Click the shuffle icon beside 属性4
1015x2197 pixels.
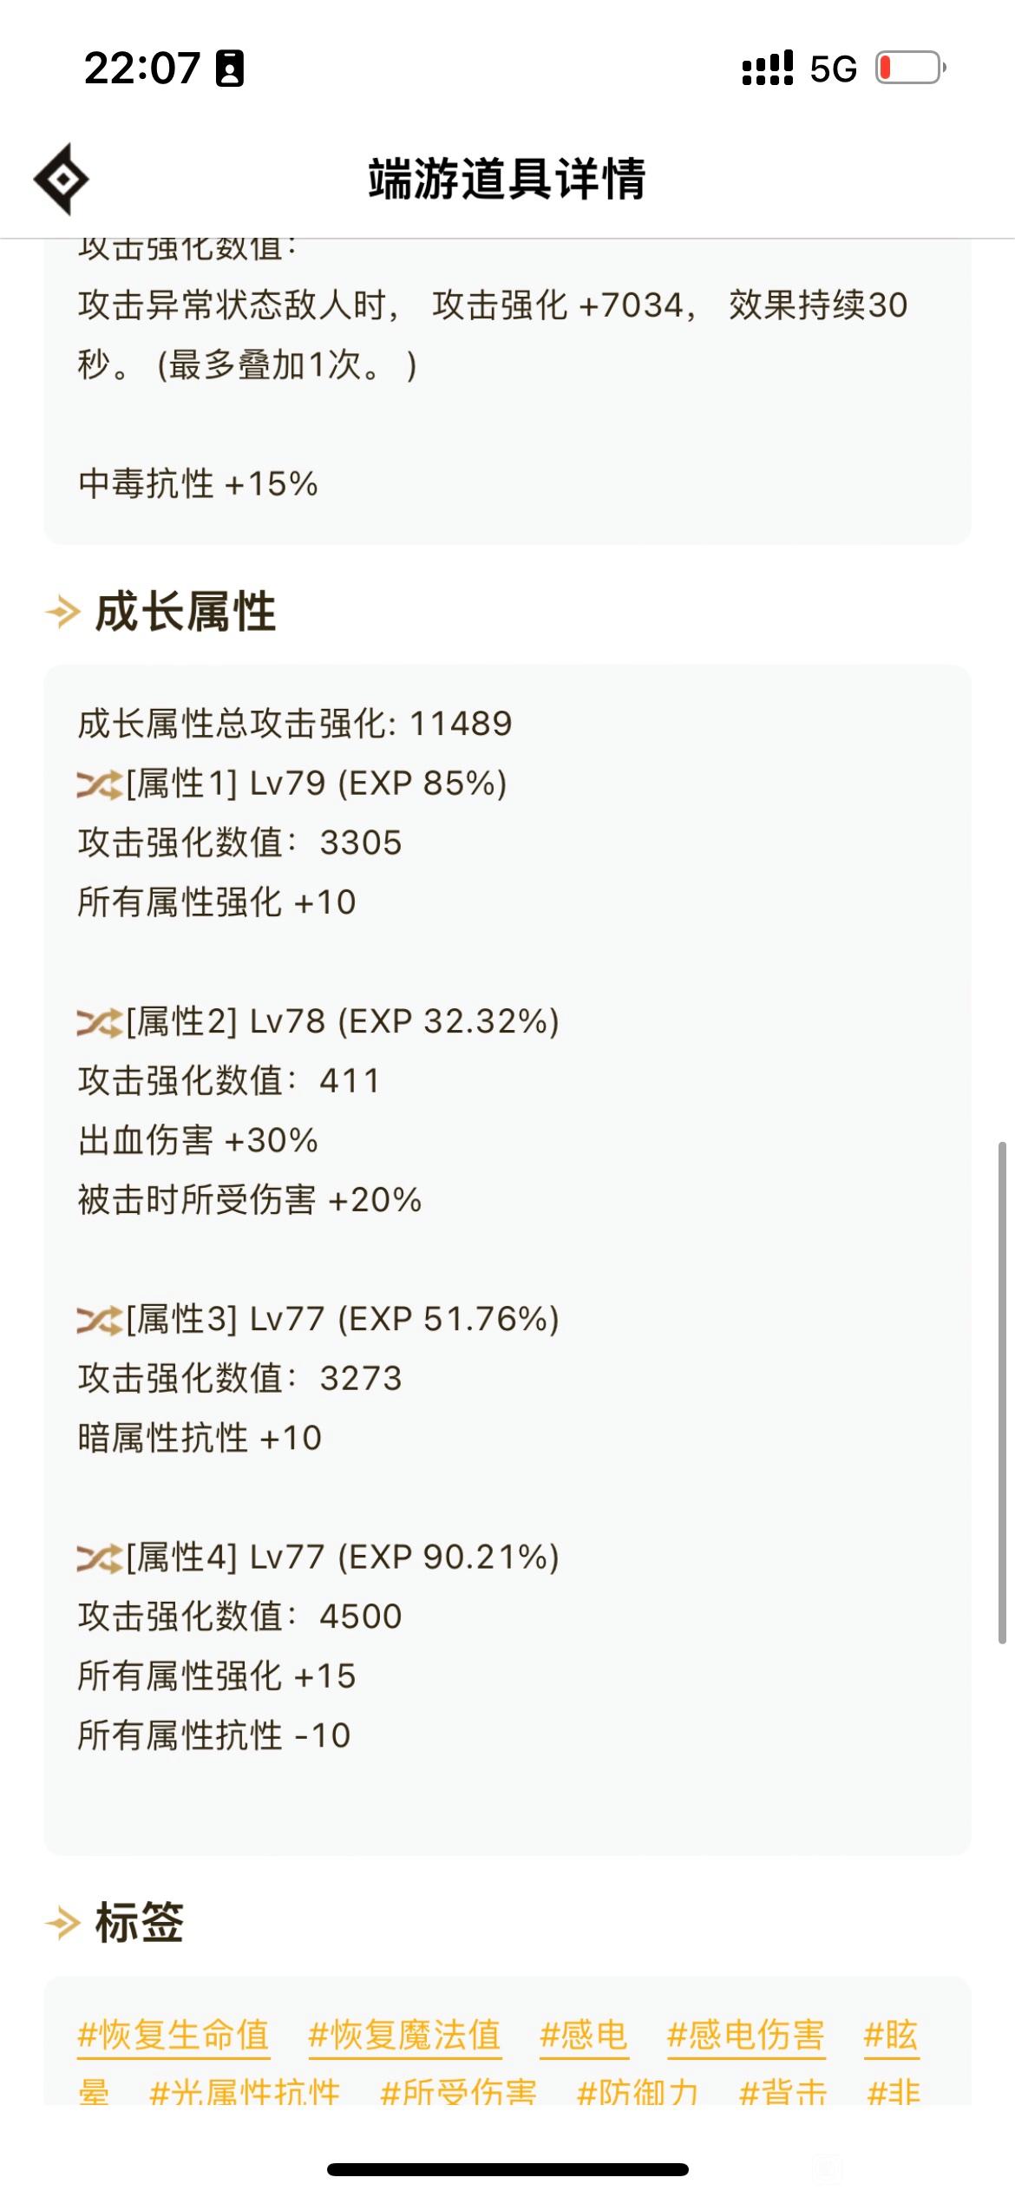99,1558
